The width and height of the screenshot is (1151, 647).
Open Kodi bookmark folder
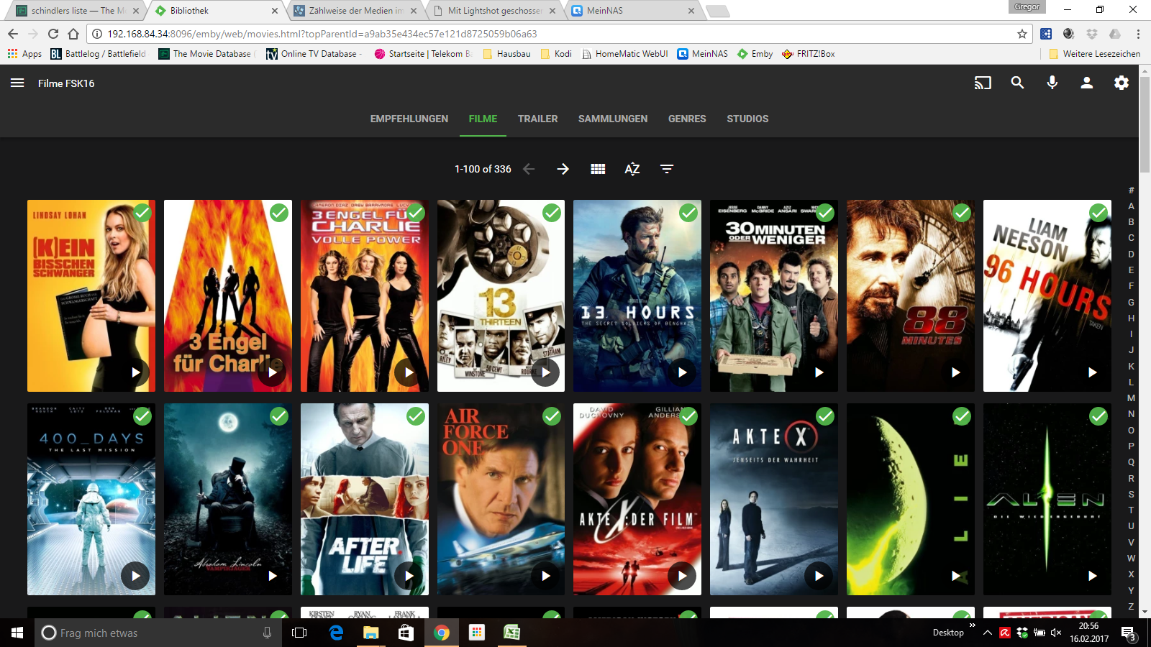click(556, 54)
